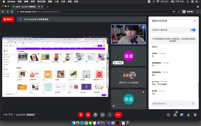Open the 說明 menu
Image resolution: width=201 pixels, height=126 pixels.
76,2
